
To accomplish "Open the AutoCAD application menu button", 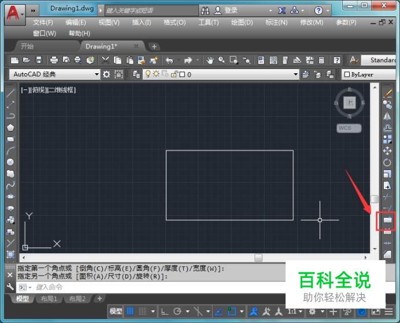I will coord(14,14).
